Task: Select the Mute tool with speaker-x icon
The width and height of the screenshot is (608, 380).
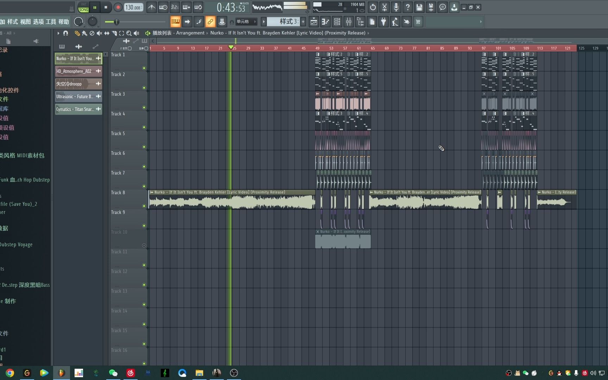Action: (99, 33)
